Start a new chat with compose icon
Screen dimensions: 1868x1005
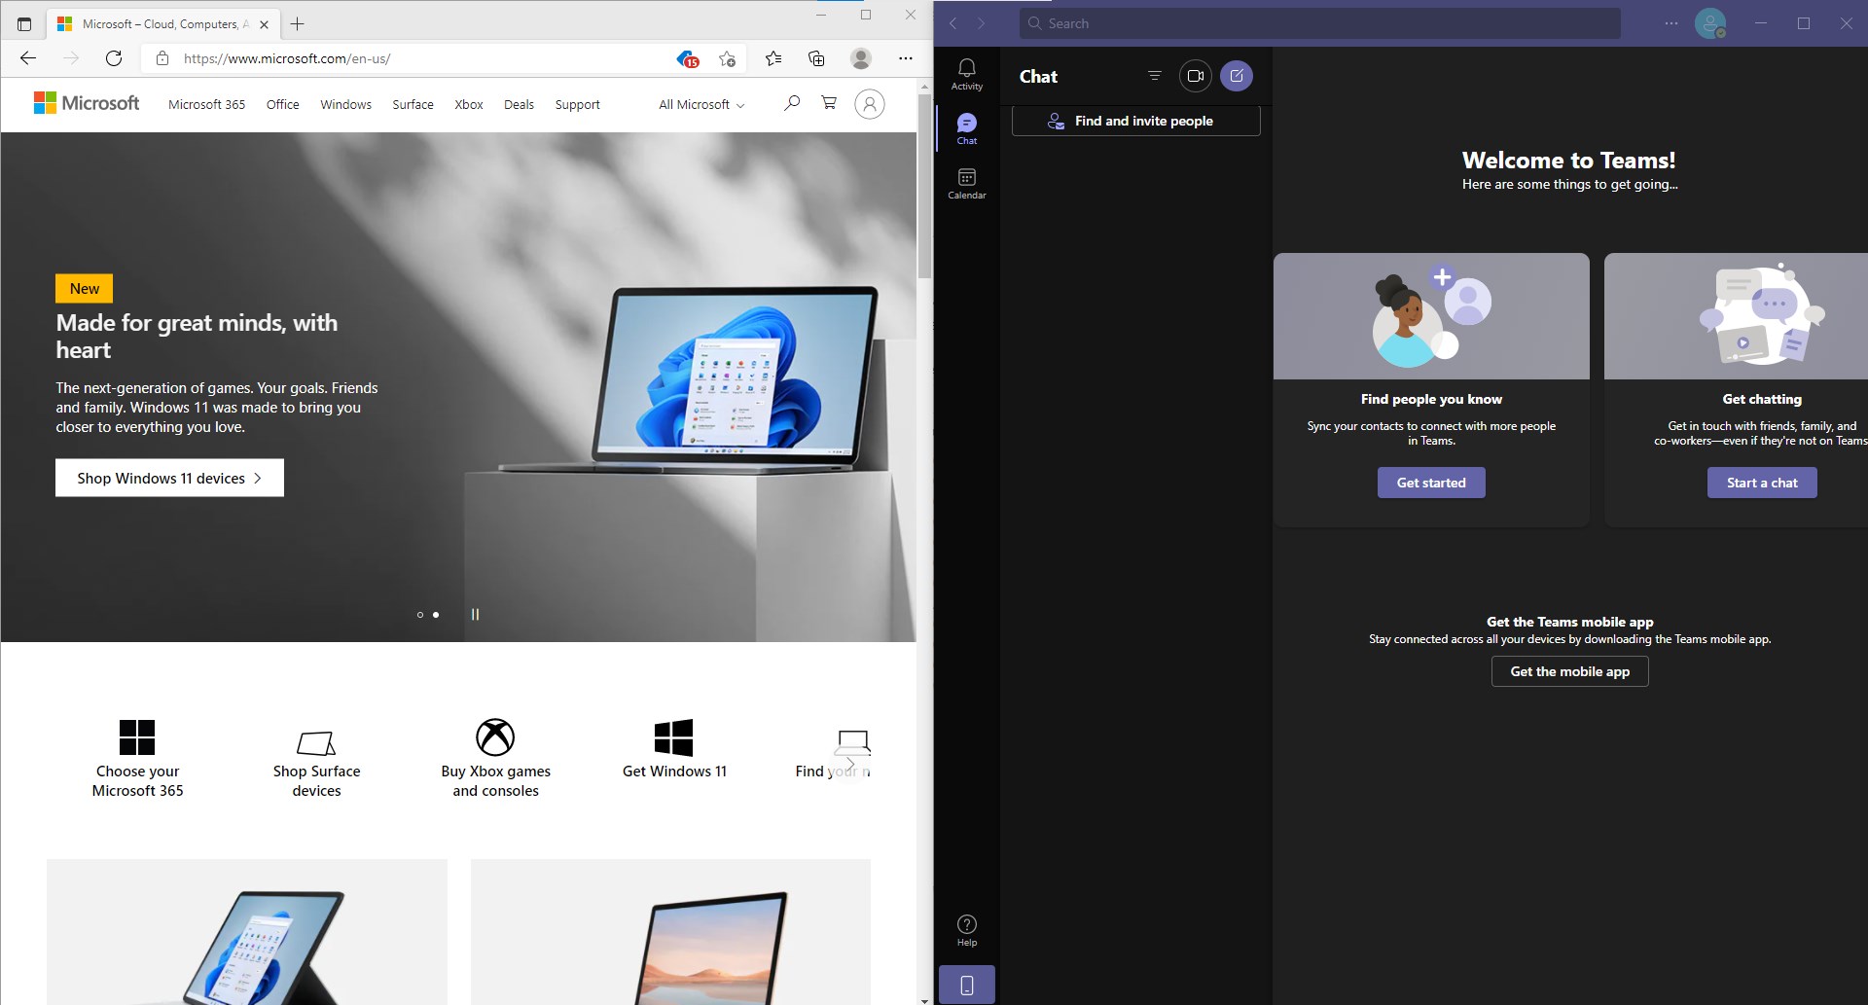pyautogui.click(x=1236, y=76)
